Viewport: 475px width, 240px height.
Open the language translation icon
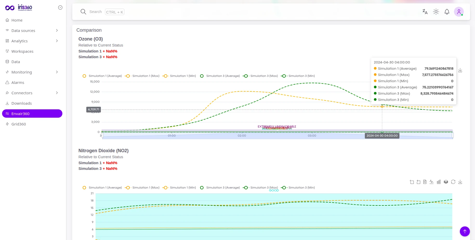point(425,12)
